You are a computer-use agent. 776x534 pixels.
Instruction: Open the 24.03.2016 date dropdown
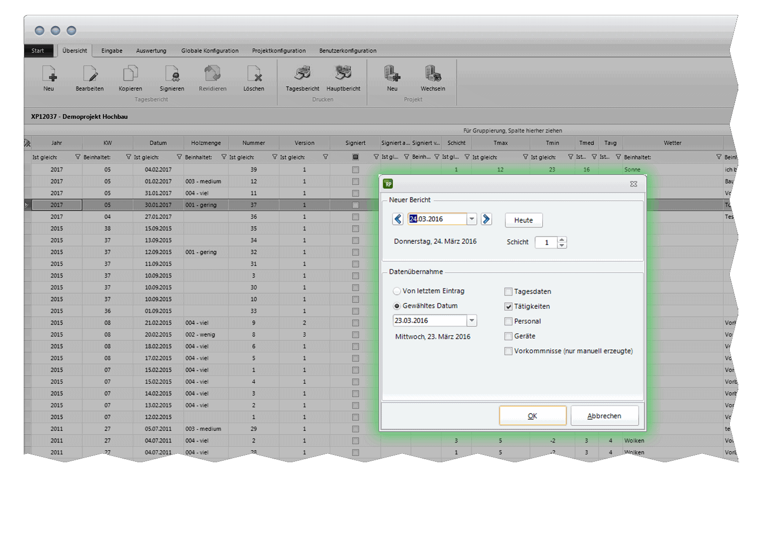[472, 219]
